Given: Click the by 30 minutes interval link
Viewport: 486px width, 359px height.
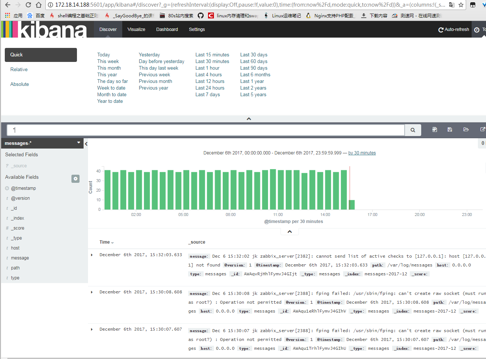Looking at the screenshot, I should click(362, 153).
